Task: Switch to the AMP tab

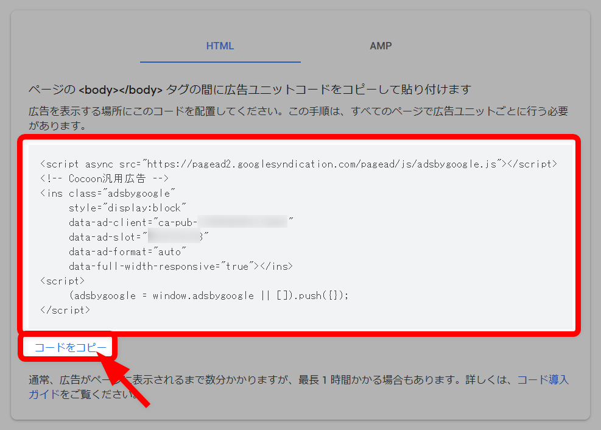Action: tap(381, 46)
